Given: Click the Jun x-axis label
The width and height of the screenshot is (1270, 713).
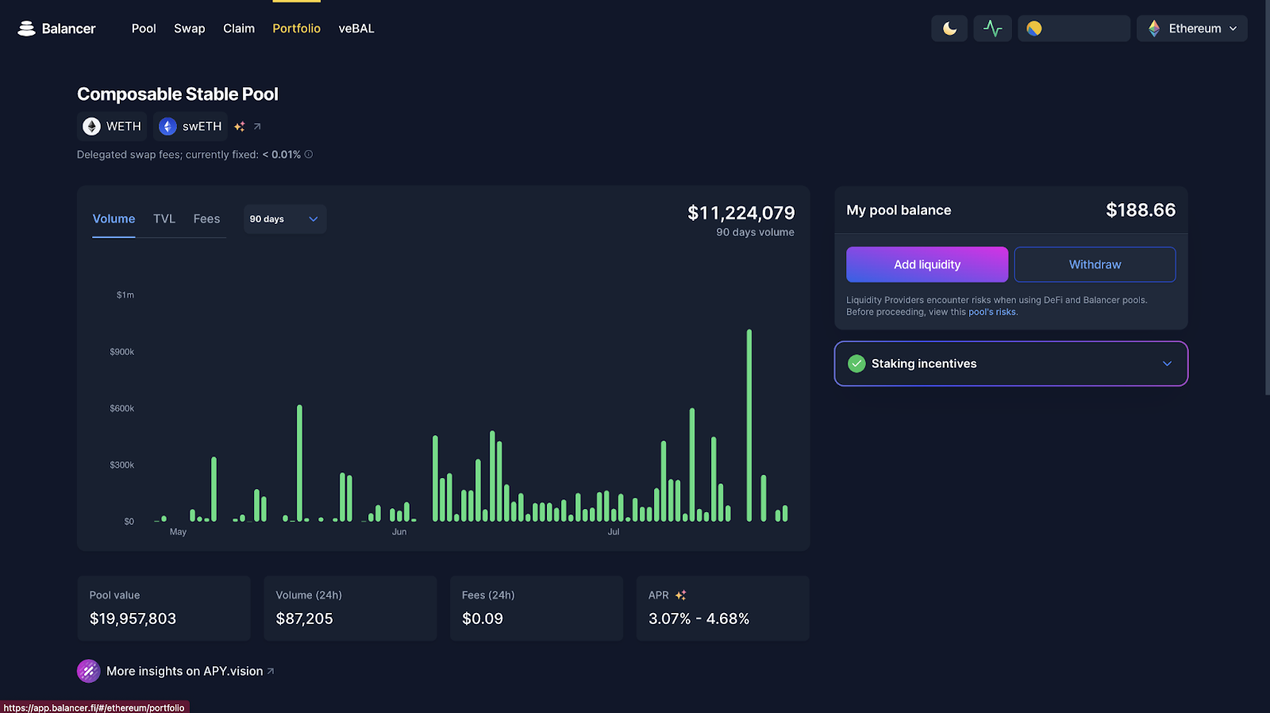Looking at the screenshot, I should click(x=399, y=532).
